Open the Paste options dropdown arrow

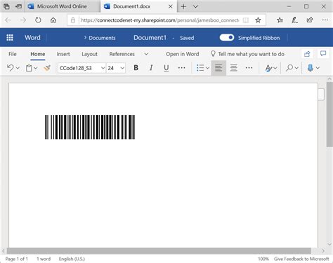click(36, 68)
